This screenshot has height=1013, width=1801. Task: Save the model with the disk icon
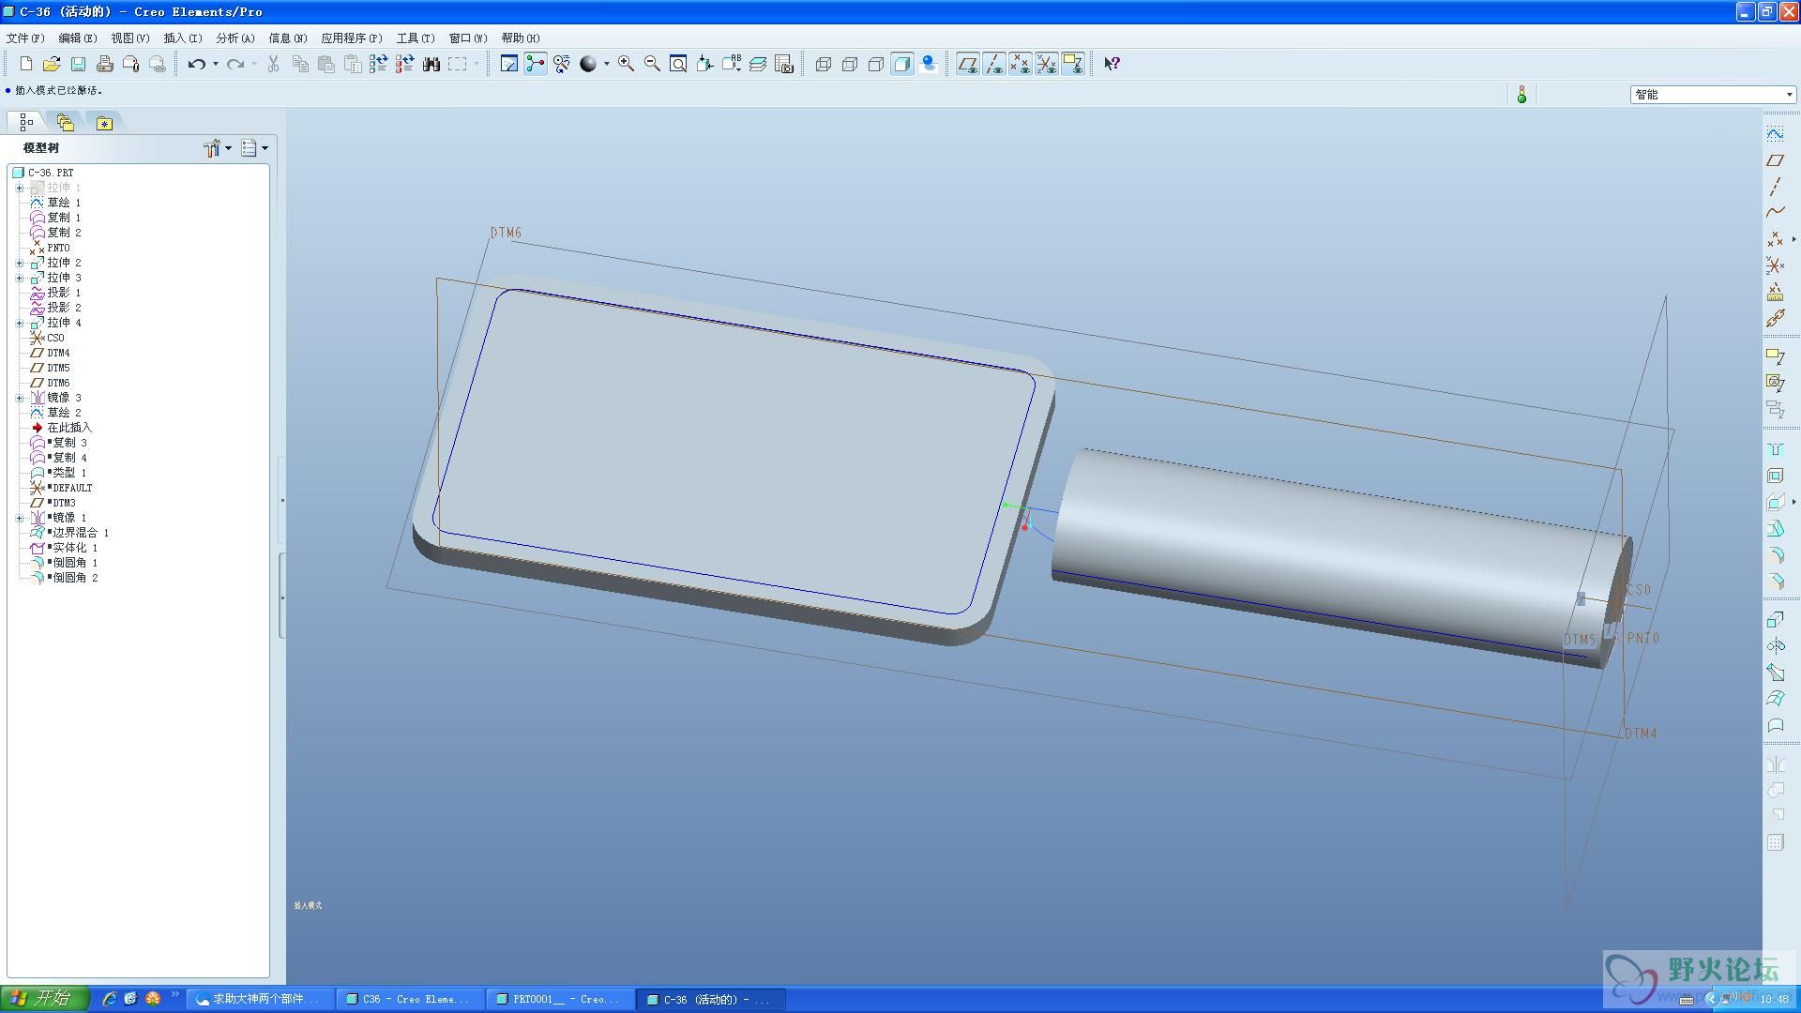coord(78,64)
